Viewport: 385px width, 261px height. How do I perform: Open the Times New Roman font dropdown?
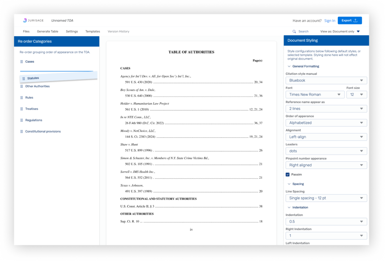coord(315,94)
